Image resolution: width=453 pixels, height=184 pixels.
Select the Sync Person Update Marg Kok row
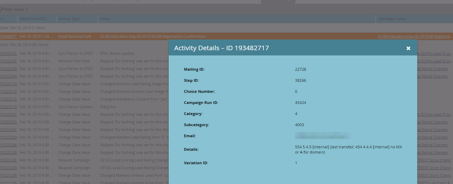pyautogui.click(x=84, y=107)
